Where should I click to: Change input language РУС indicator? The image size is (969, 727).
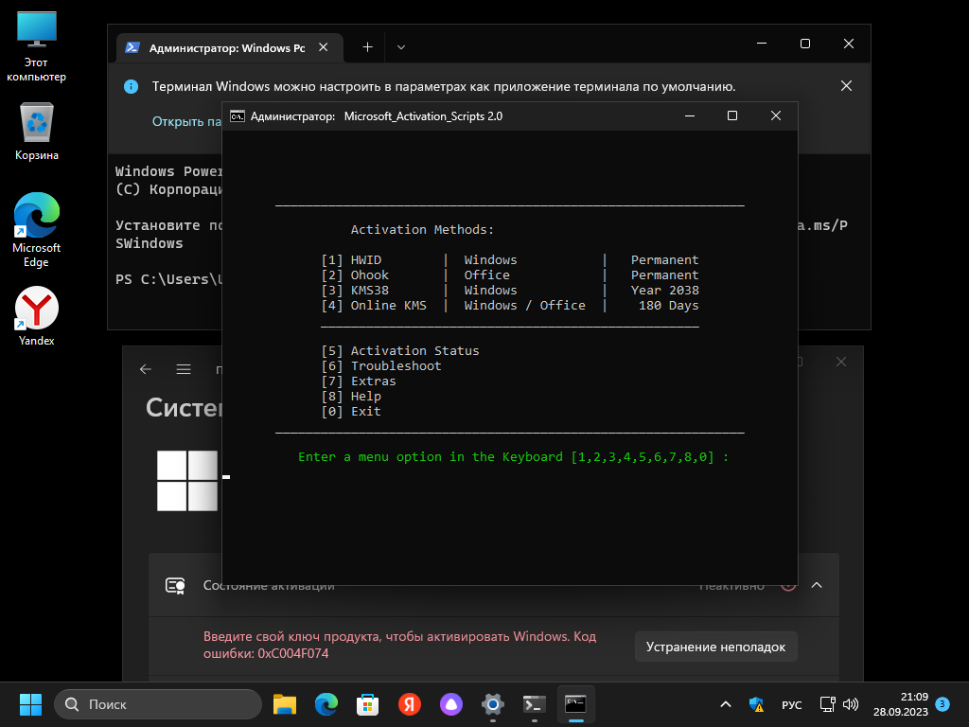click(x=792, y=704)
